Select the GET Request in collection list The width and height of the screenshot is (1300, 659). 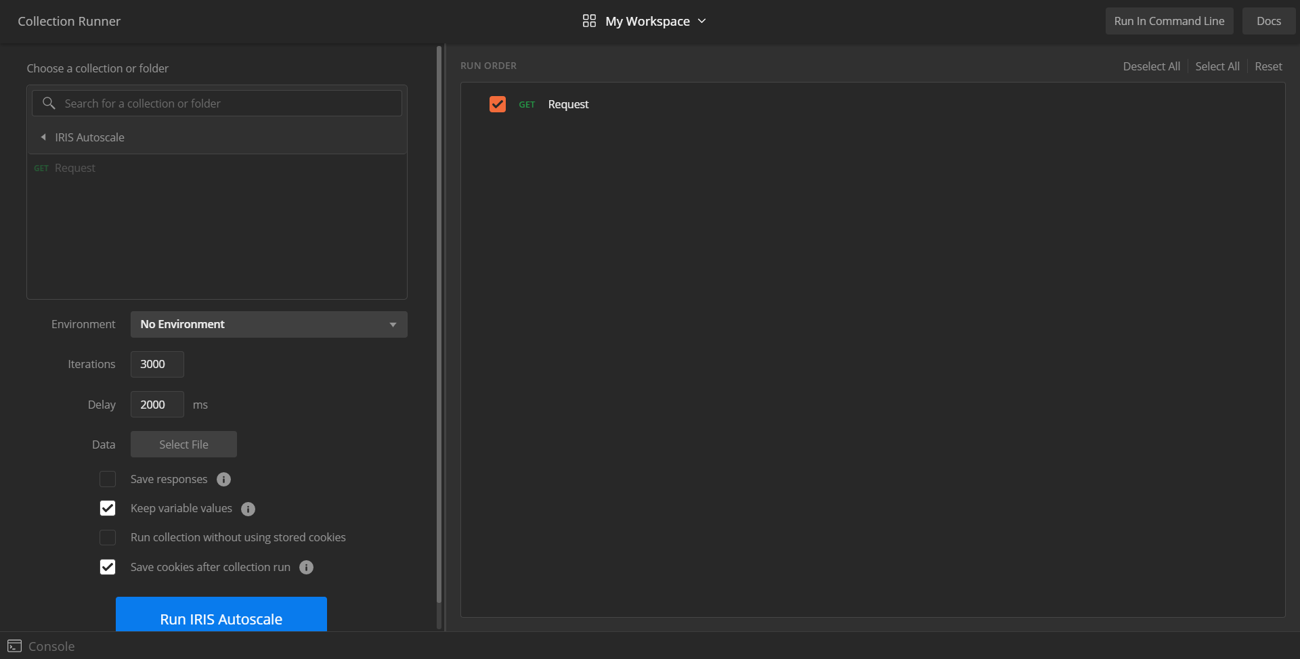pyautogui.click(x=74, y=168)
